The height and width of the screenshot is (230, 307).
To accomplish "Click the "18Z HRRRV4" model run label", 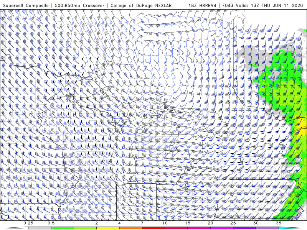I will point(203,5).
